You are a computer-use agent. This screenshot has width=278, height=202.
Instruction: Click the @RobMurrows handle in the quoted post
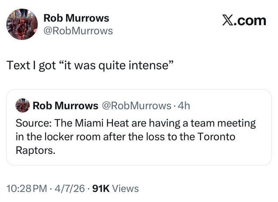click(136, 105)
